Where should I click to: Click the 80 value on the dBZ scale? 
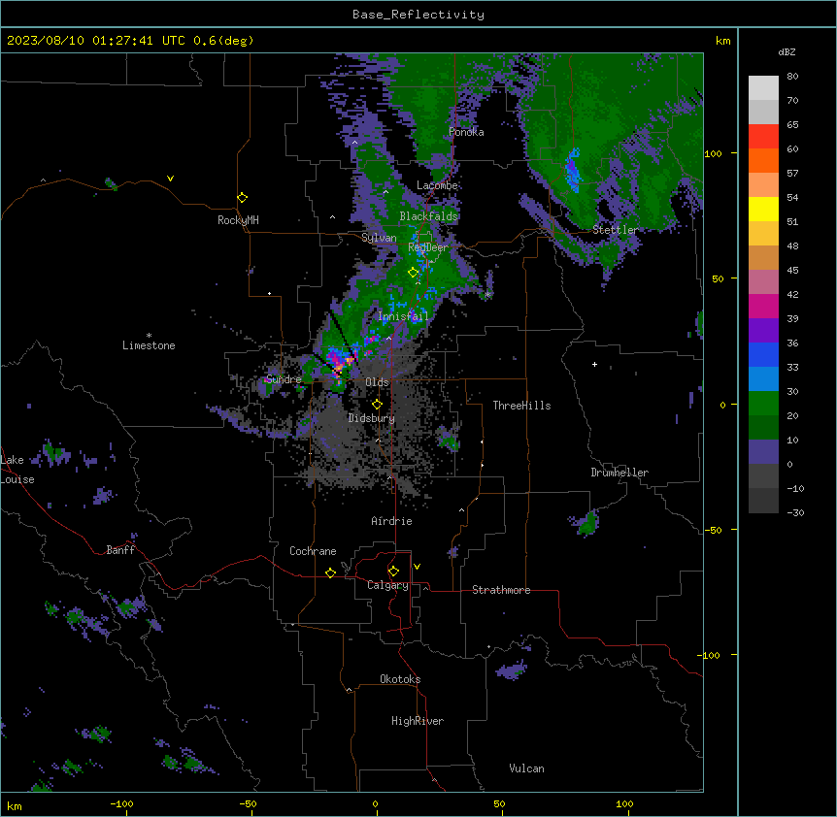coord(792,77)
